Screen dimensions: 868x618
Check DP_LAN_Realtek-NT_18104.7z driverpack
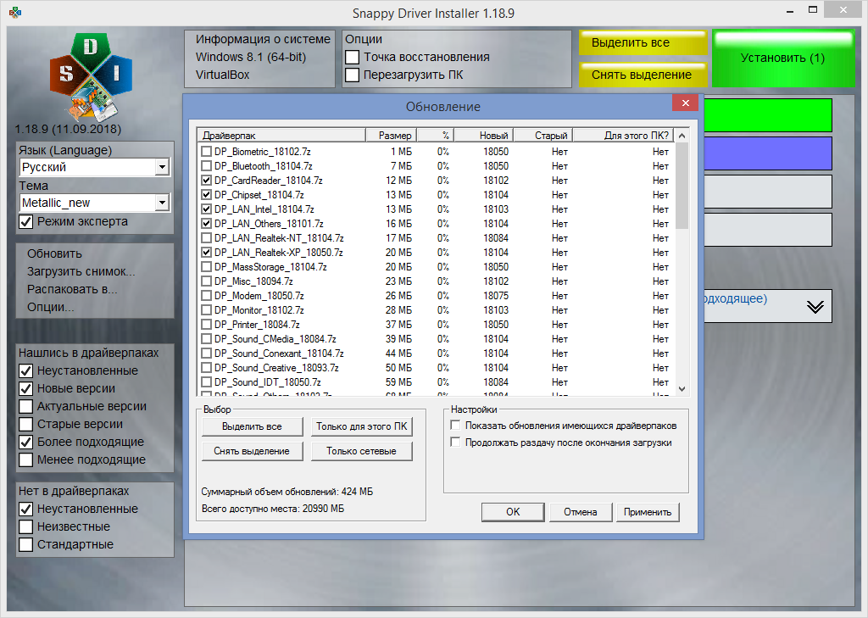tap(207, 237)
